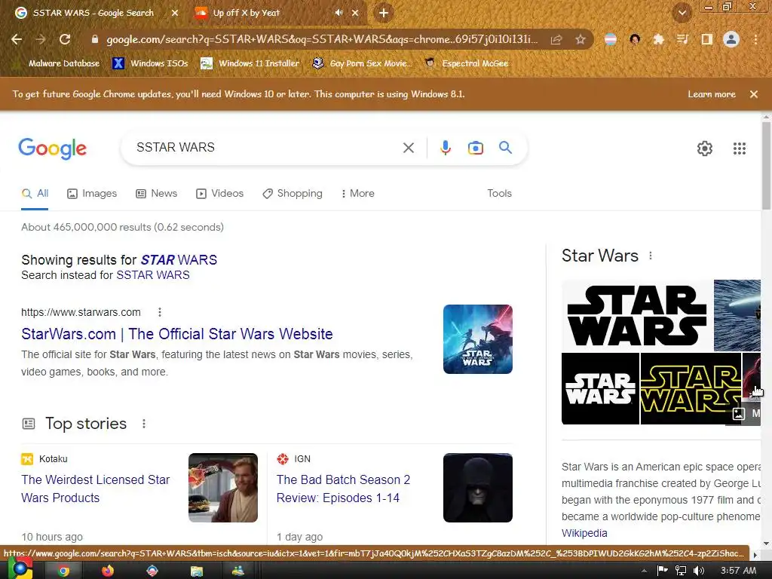Search by image with camera icon

point(475,148)
